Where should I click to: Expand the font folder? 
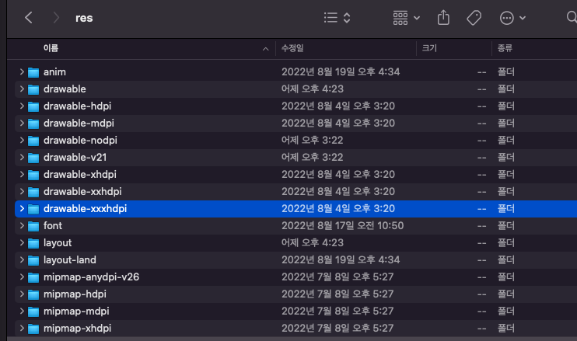[22, 225]
